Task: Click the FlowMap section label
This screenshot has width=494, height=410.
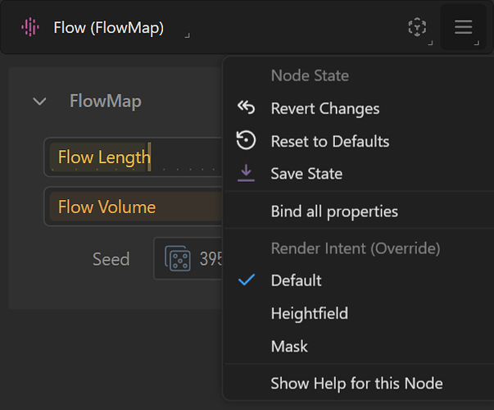Action: (105, 101)
